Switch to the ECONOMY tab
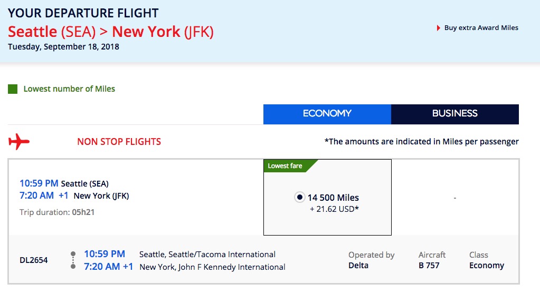 pyautogui.click(x=327, y=114)
